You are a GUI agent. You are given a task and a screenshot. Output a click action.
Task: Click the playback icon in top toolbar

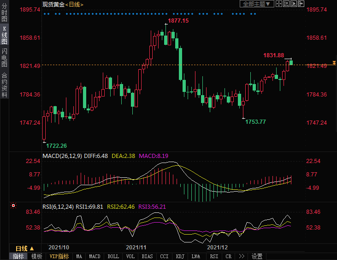point(294,4)
